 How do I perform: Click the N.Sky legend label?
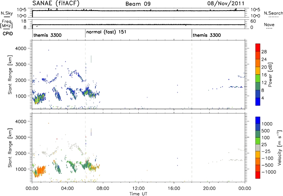(x=7, y=13)
